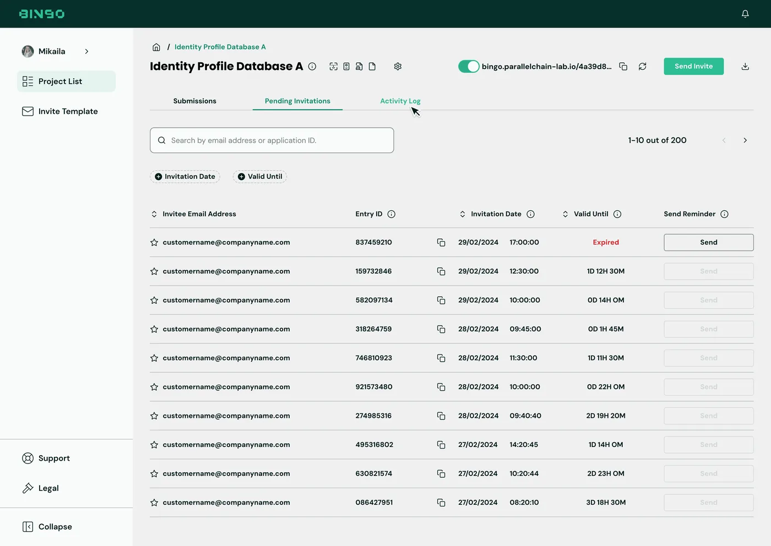Copy entry ID 495316802
This screenshot has height=546, width=771.
(x=441, y=445)
